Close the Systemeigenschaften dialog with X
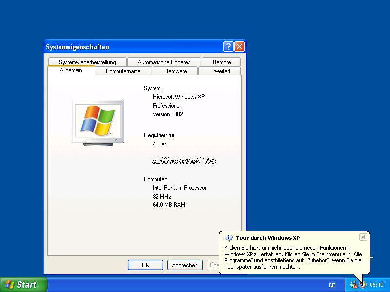Screen dimensions: 390x292 tap(239, 46)
